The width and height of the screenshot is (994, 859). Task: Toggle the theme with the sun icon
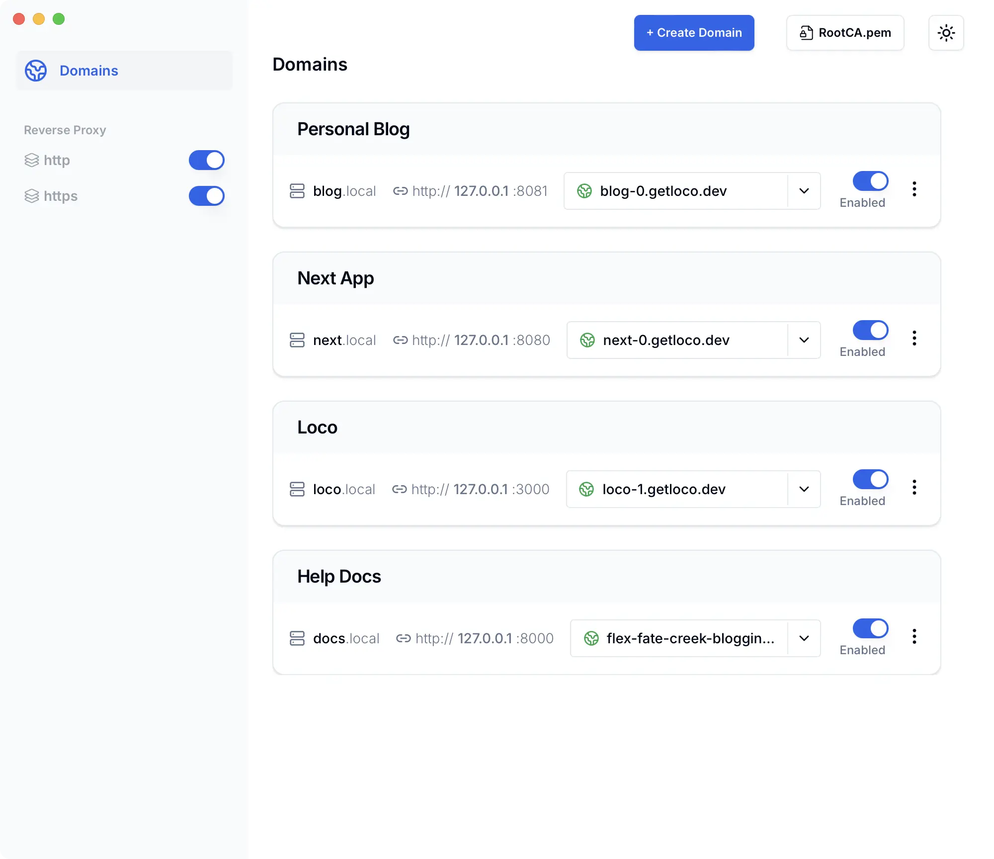pyautogui.click(x=946, y=33)
